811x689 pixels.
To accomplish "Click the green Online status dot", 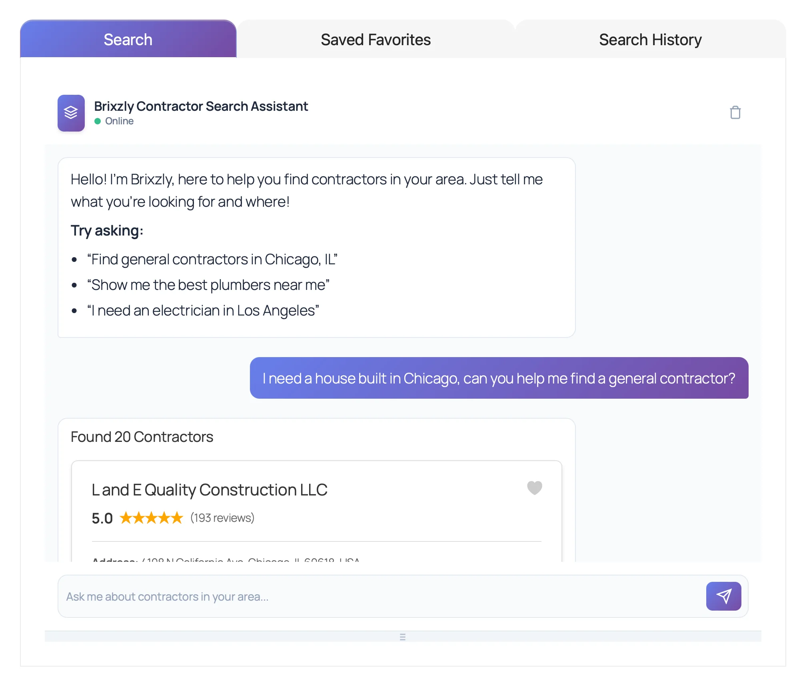I will point(98,121).
